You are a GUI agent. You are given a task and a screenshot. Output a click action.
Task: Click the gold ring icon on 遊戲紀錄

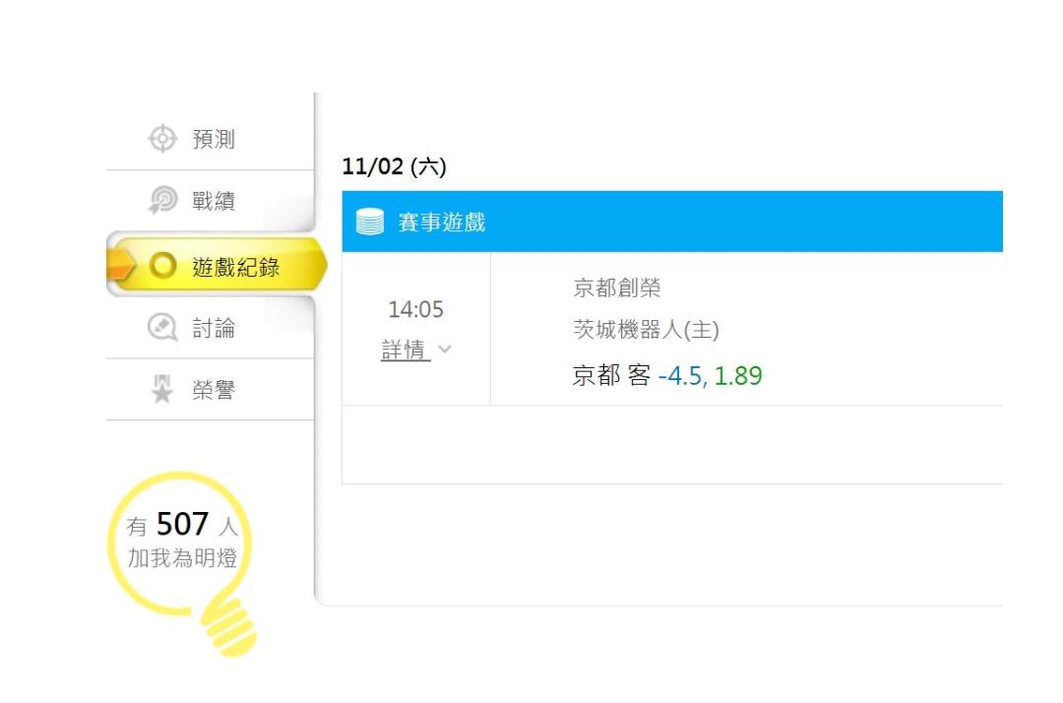[x=162, y=266]
